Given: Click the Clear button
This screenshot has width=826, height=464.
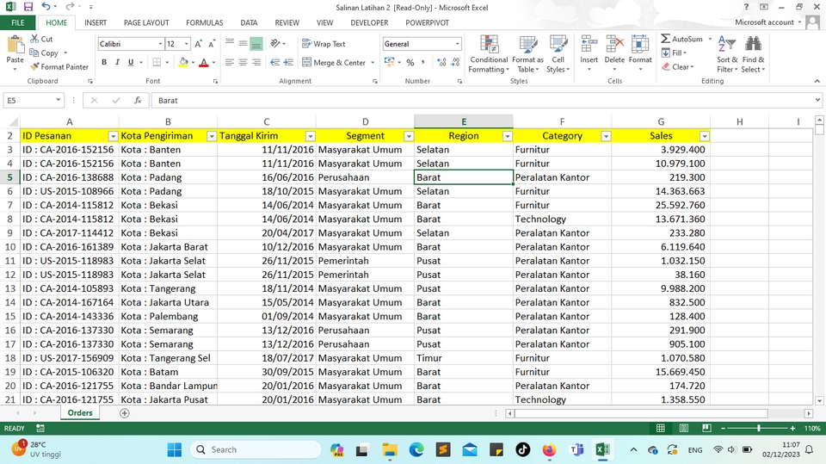Looking at the screenshot, I should (678, 67).
